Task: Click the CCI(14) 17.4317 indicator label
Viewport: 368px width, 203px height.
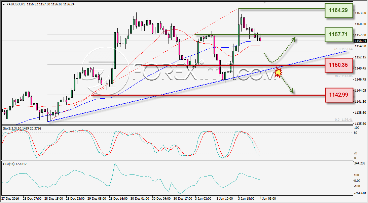Action: (x=15, y=164)
